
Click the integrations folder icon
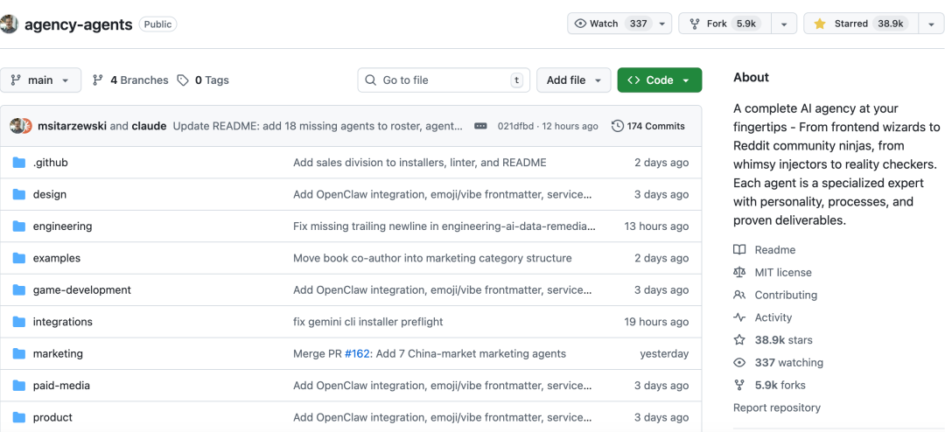click(19, 322)
